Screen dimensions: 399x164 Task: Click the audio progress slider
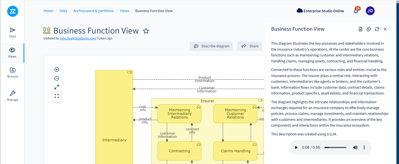click(x=335, y=148)
